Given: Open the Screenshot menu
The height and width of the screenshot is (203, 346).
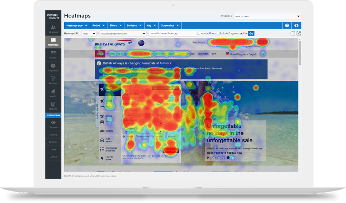Looking at the screenshot, I should click(170, 26).
